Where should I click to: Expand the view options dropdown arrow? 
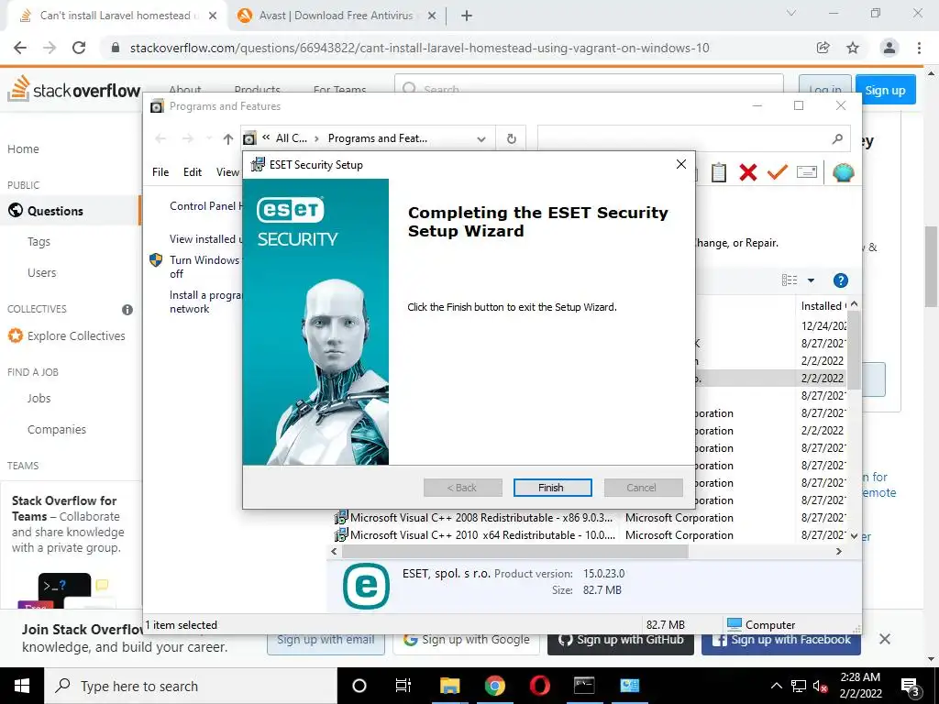point(811,280)
